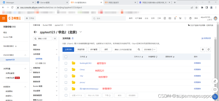Click the Aliyun logo
The width and height of the screenshot is (219, 101).
tap(15, 18)
